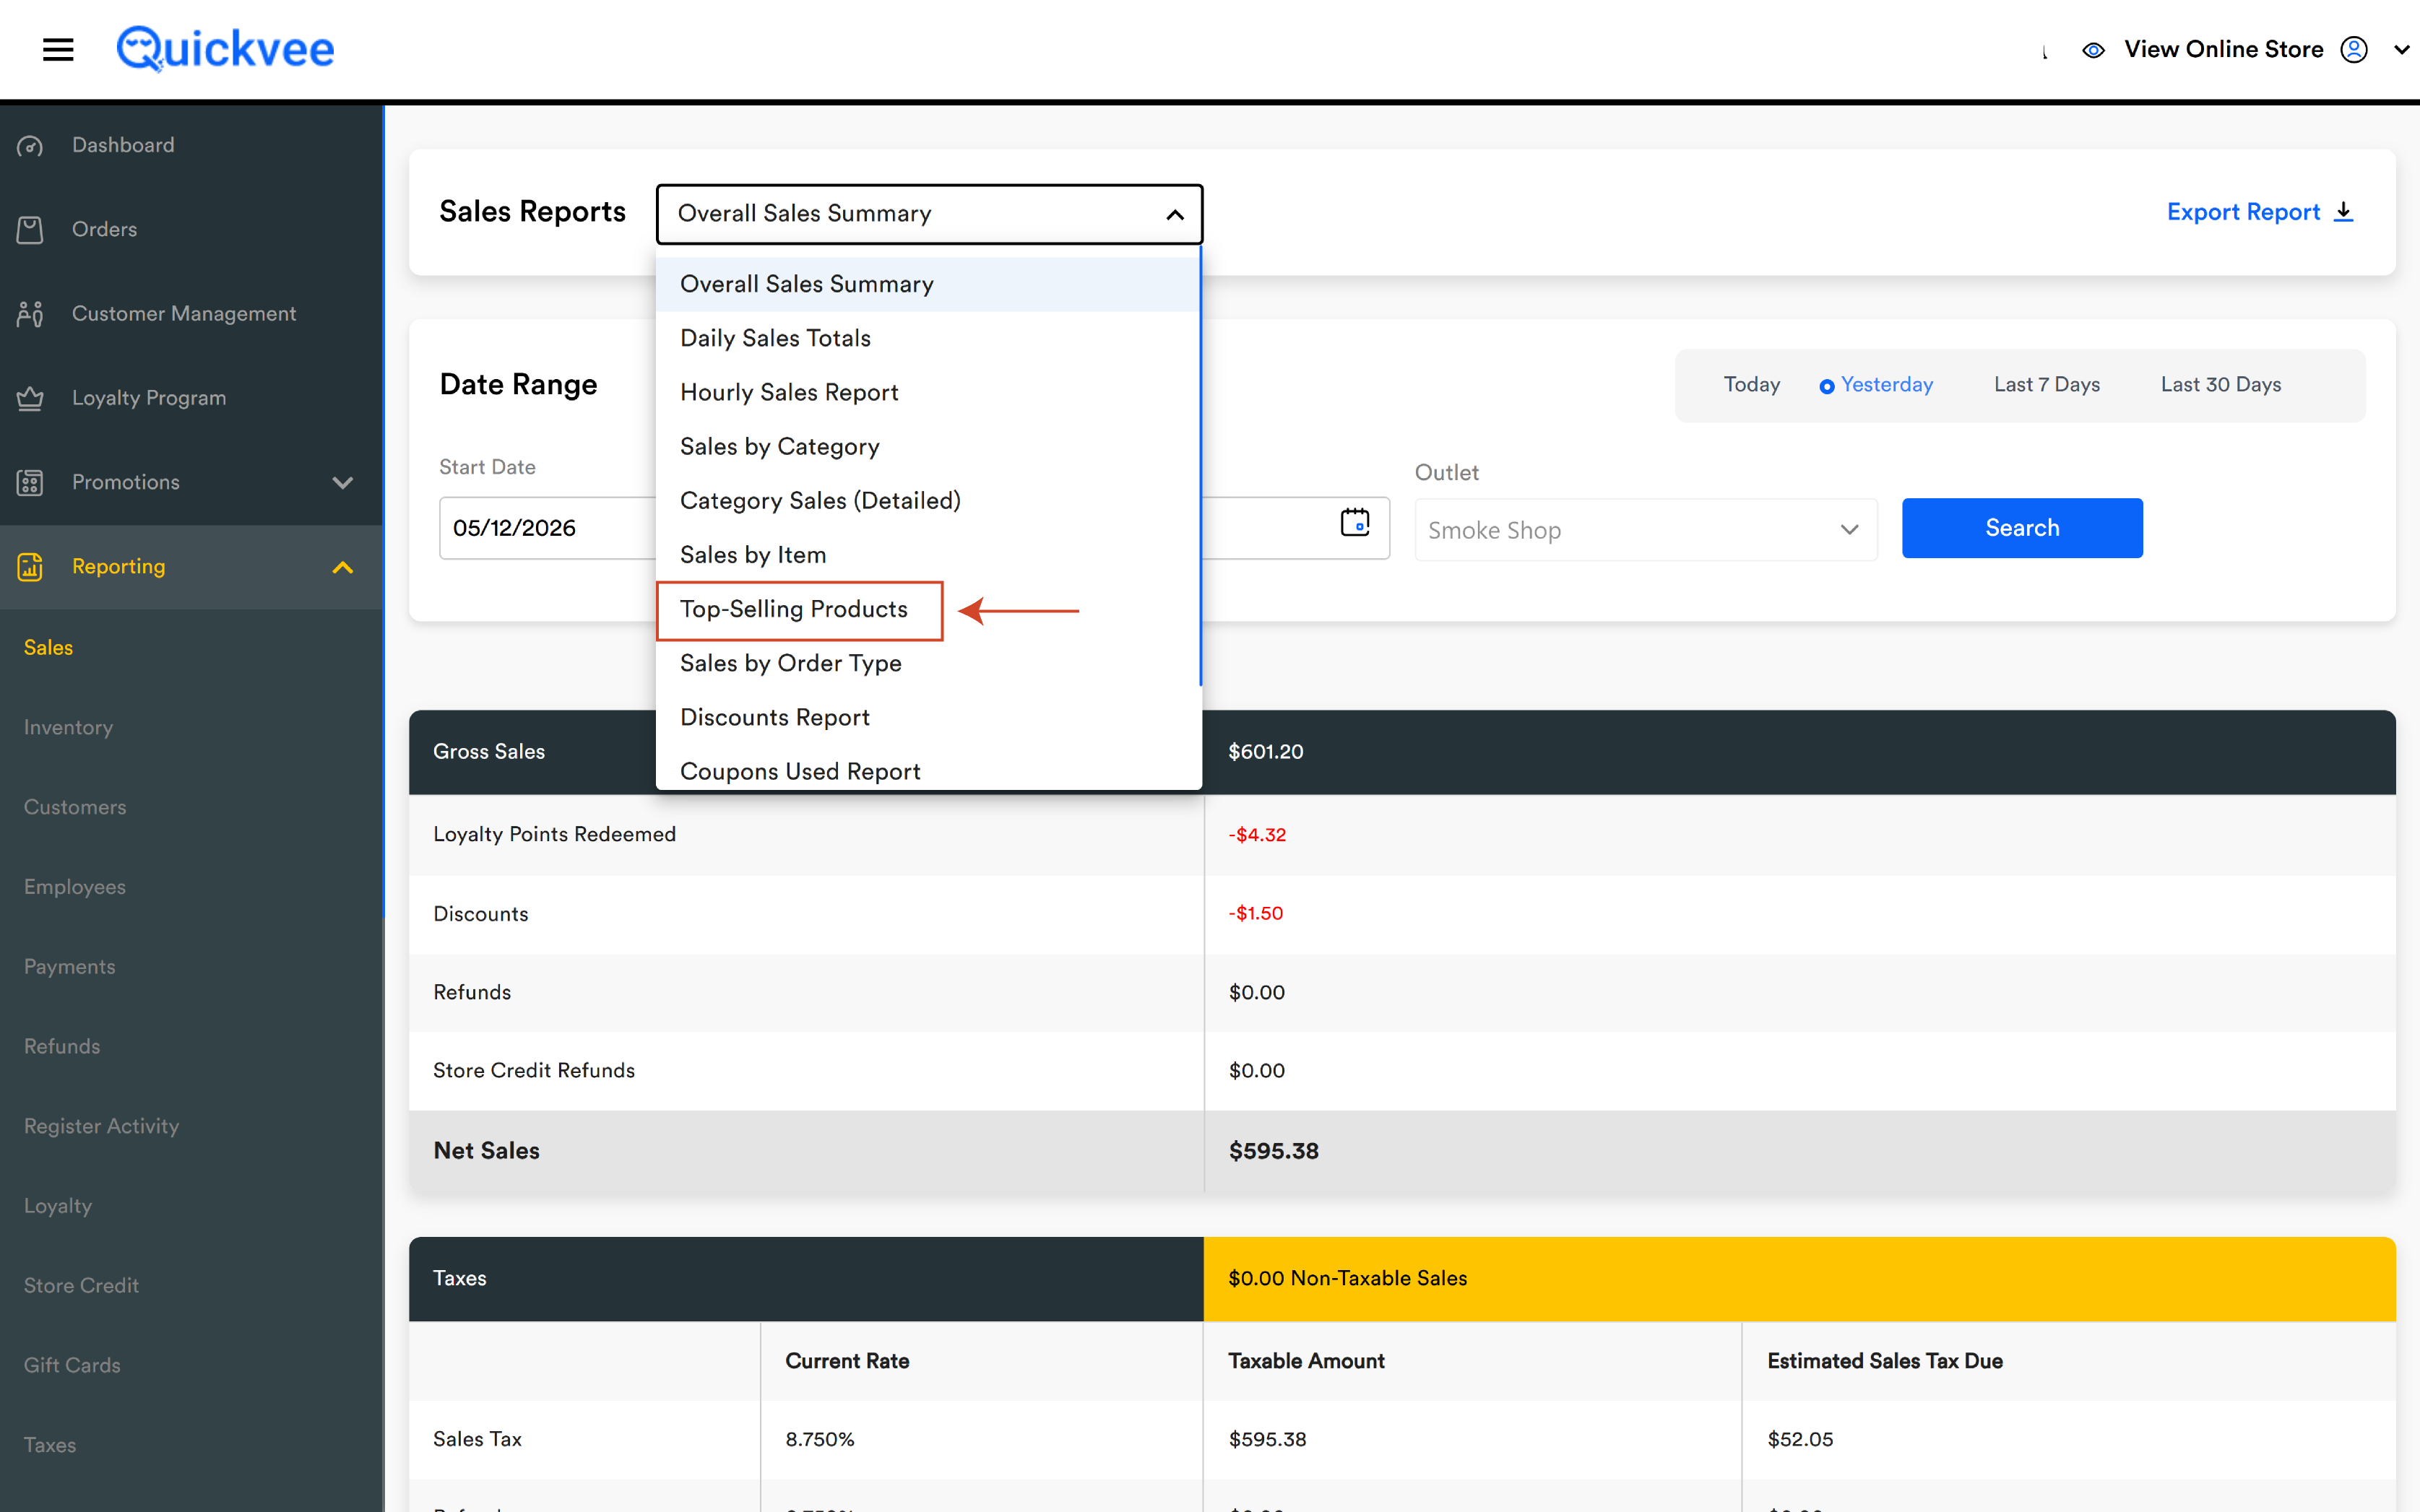
Task: Open the Taxes reporting submenu item
Action: click(50, 1445)
